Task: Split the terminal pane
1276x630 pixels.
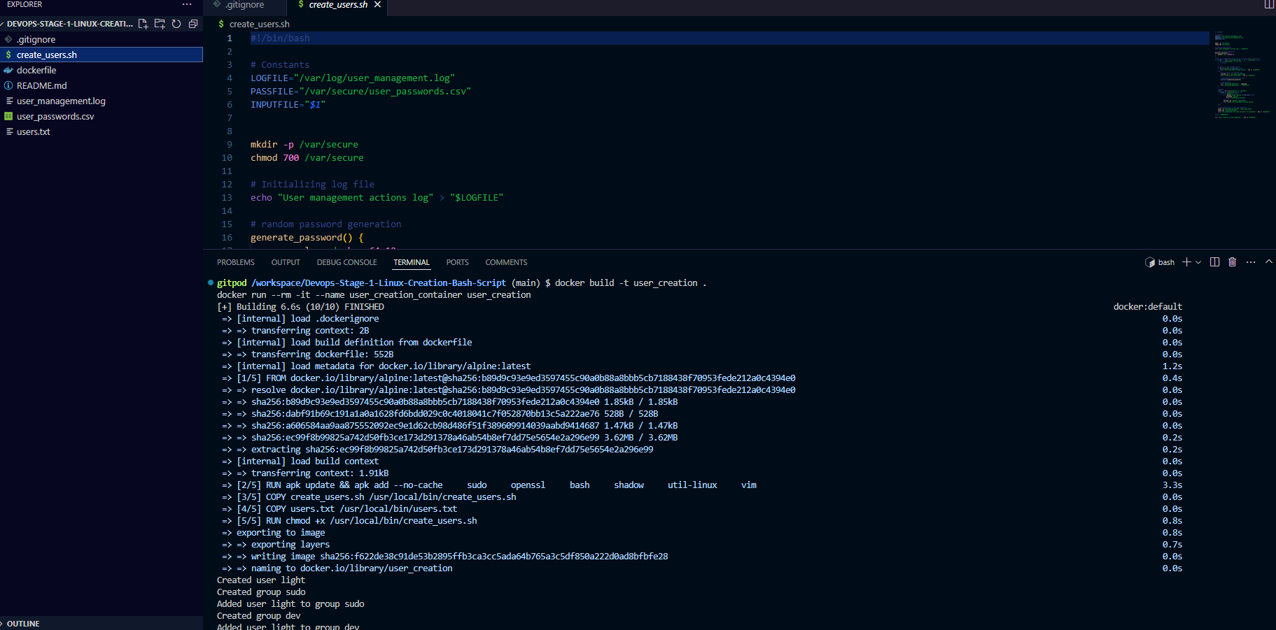Action: 1214,262
